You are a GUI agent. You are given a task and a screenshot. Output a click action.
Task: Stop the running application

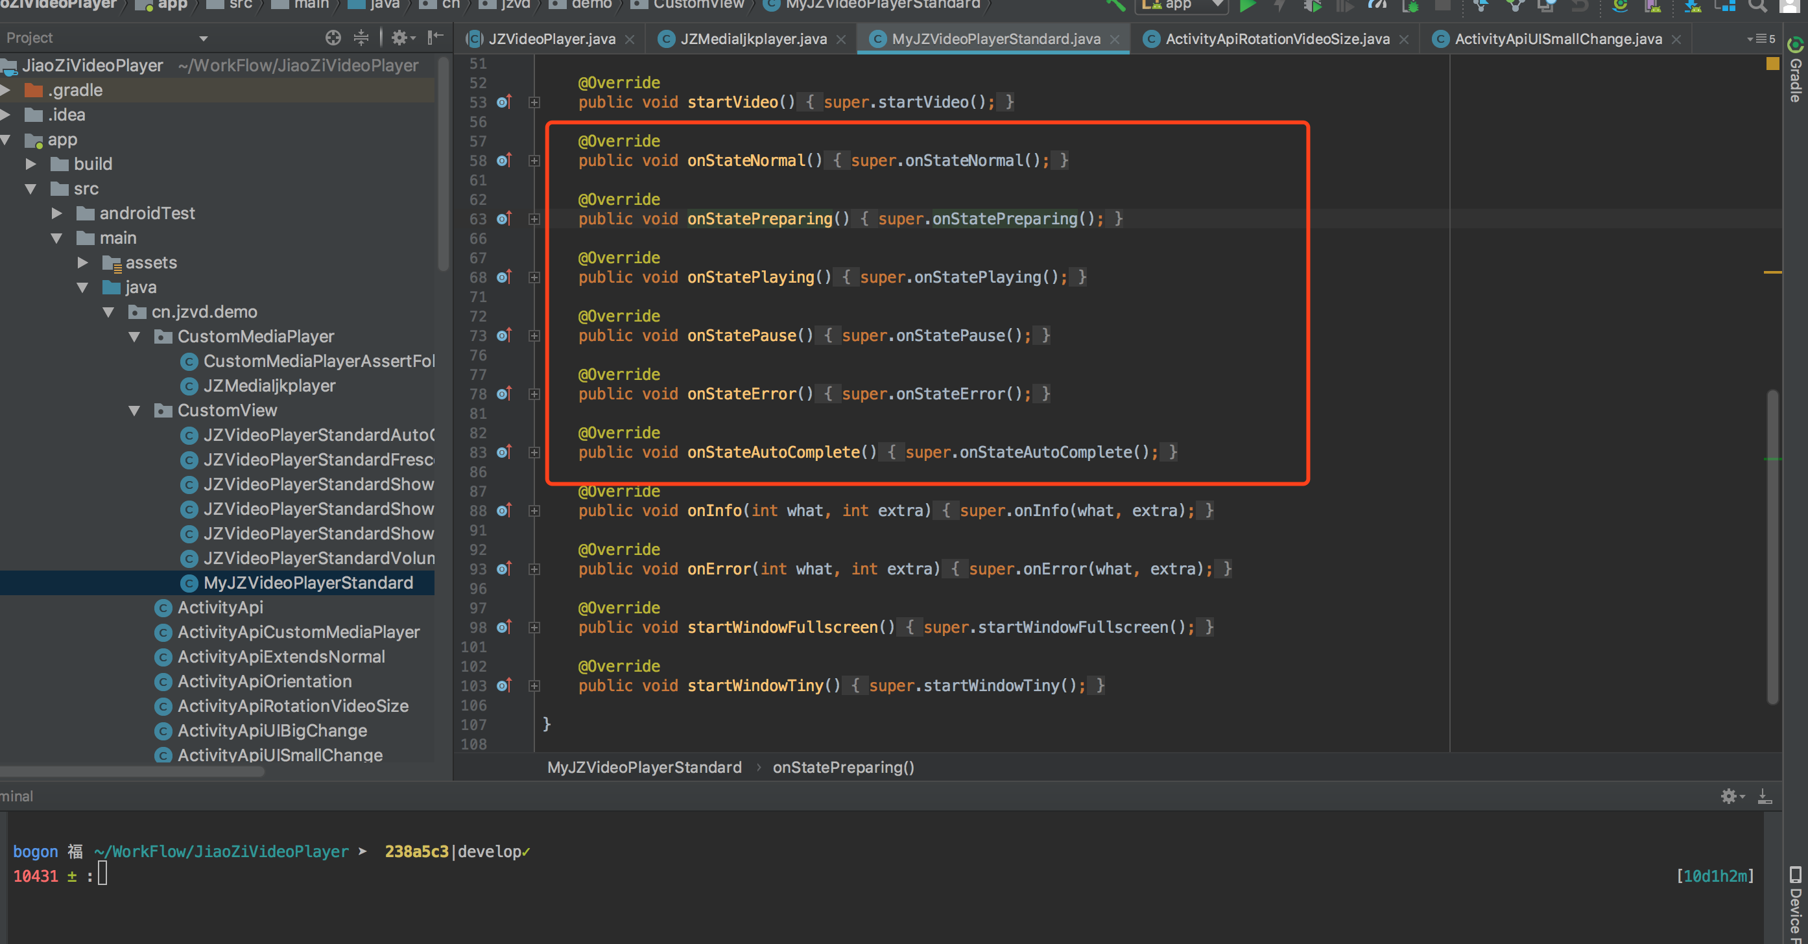coord(1443,5)
